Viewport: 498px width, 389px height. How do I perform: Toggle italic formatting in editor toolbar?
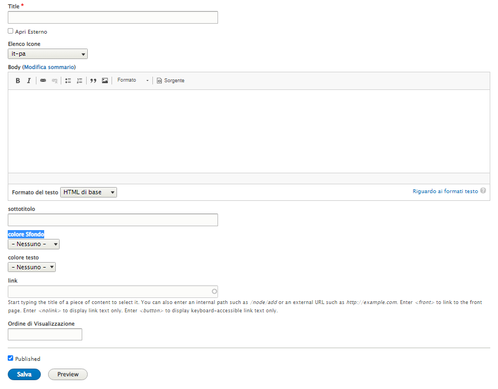[29, 81]
